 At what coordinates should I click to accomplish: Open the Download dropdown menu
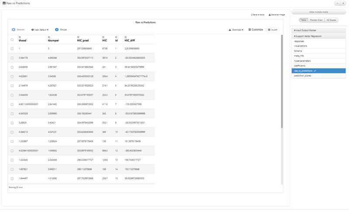[x=236, y=30]
